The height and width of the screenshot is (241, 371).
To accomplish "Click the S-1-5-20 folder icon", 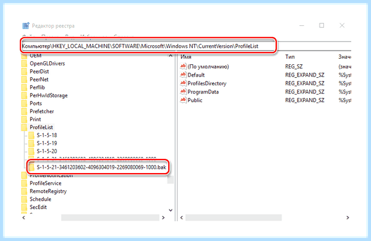I will pos(32,151).
